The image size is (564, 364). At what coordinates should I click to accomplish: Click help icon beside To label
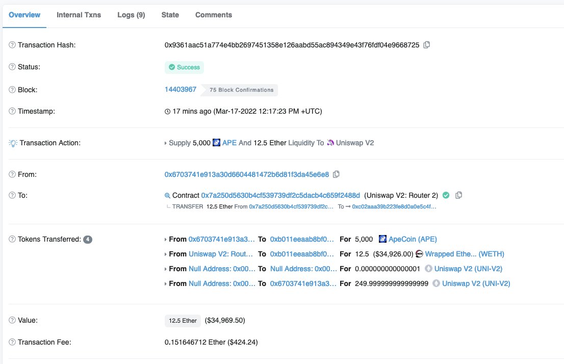coord(12,195)
